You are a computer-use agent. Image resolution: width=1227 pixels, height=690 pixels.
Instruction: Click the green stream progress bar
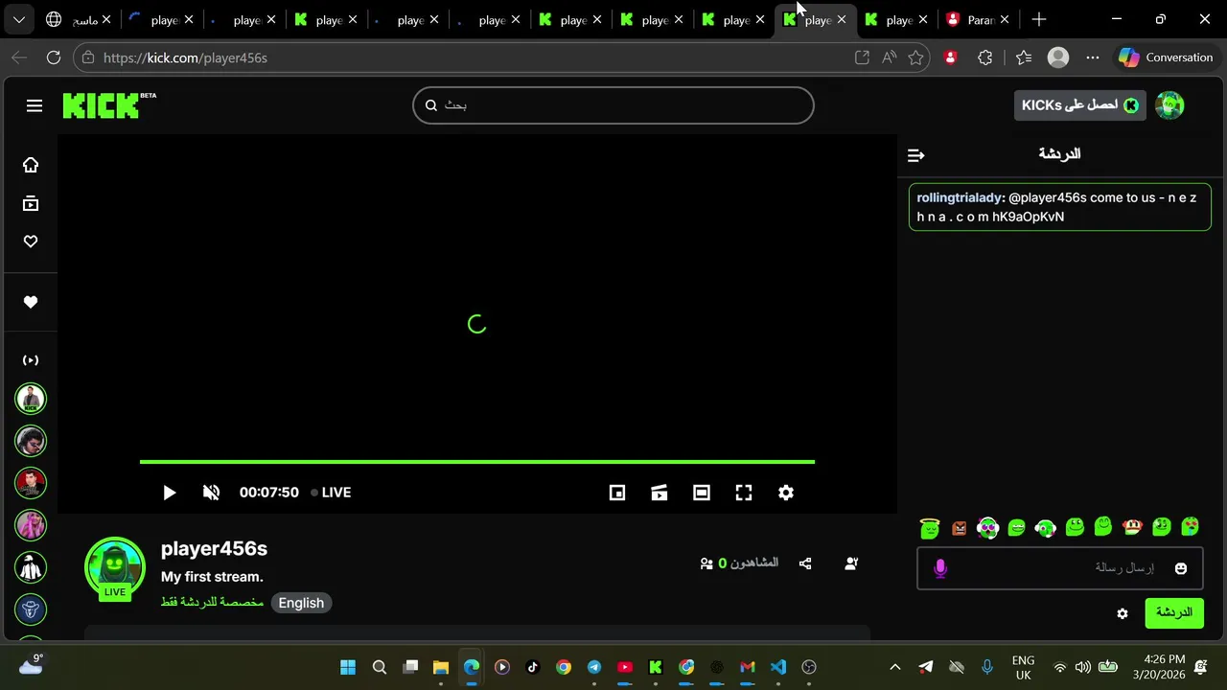(477, 462)
